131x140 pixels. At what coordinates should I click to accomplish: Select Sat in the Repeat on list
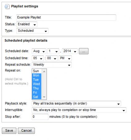pyautogui.click(x=37, y=97)
